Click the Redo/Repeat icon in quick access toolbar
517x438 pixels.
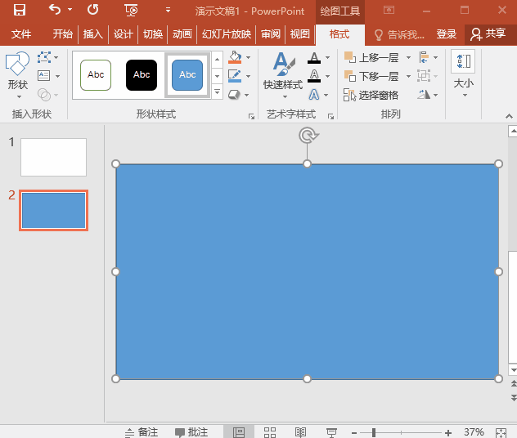pyautogui.click(x=92, y=11)
